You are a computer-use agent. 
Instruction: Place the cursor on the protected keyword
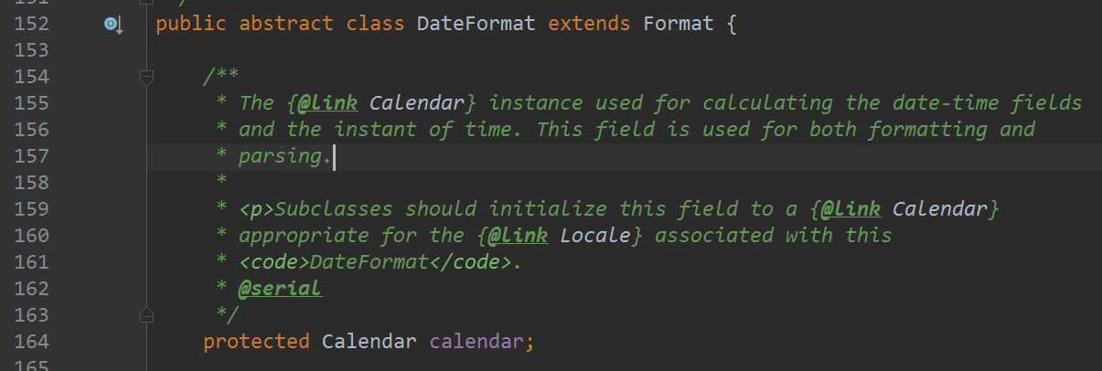[x=256, y=342]
